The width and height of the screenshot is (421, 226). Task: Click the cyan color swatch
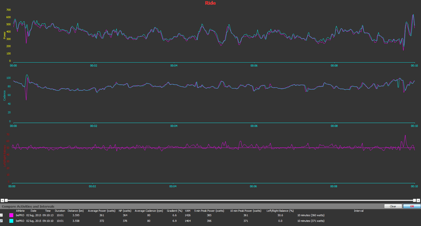[x=11, y=221]
